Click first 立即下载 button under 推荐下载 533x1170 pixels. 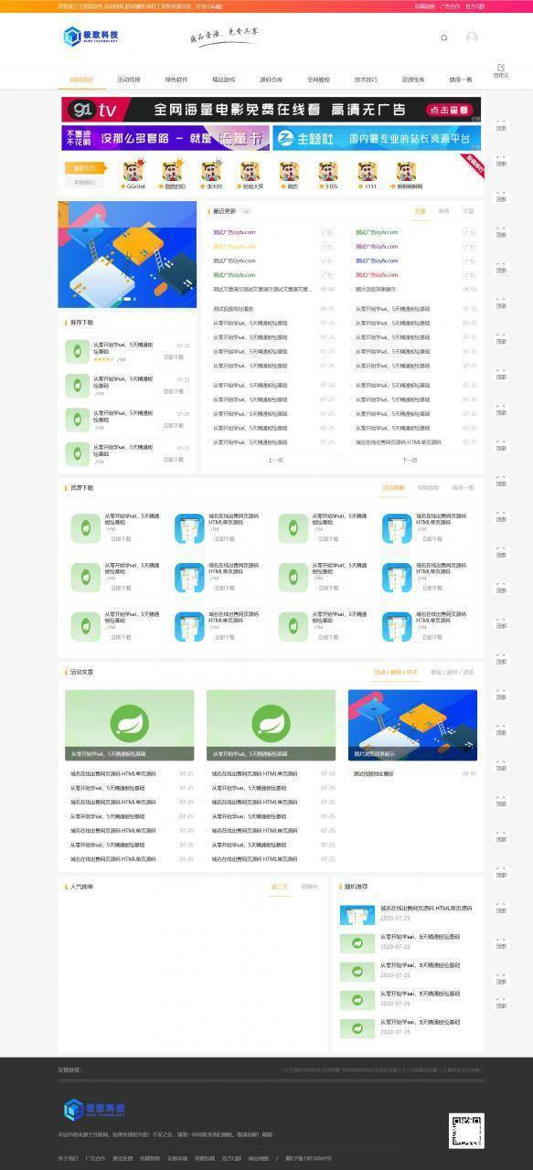point(174,356)
